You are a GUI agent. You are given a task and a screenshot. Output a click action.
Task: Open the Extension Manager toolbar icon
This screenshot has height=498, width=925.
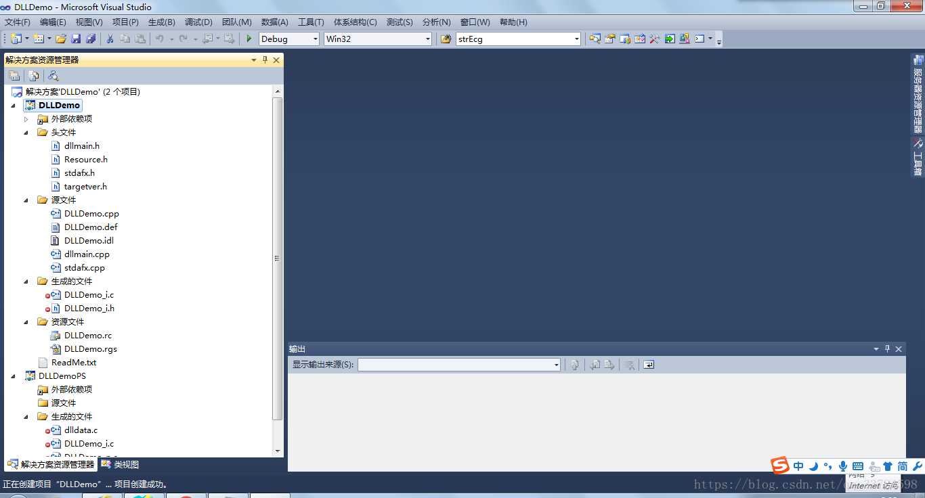tap(684, 39)
